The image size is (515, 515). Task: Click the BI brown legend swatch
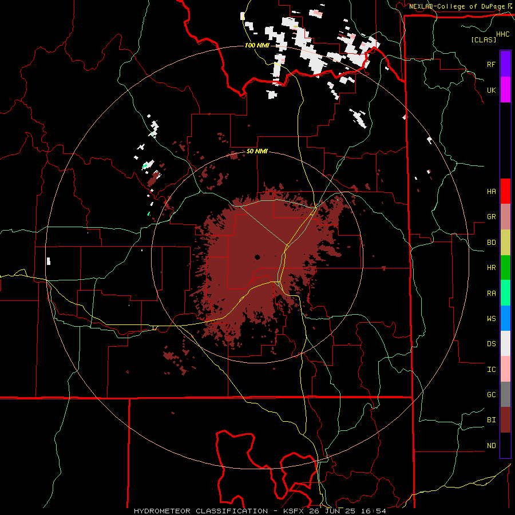coord(505,420)
